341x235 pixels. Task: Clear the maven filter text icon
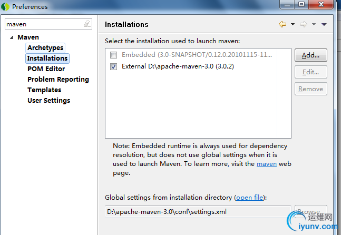click(x=87, y=24)
